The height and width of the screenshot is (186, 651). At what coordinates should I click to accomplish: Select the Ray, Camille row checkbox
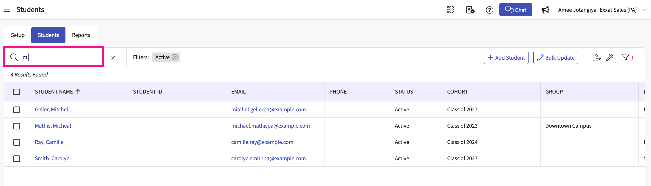pyautogui.click(x=17, y=142)
